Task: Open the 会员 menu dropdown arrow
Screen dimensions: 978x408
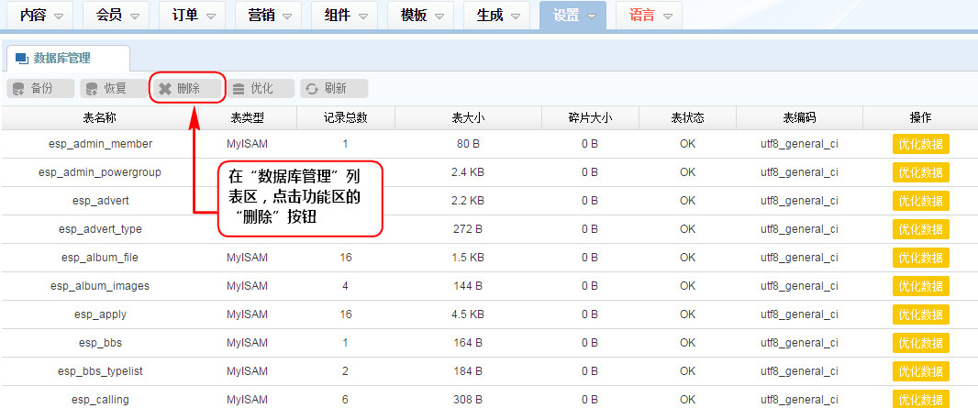Action: tap(134, 17)
